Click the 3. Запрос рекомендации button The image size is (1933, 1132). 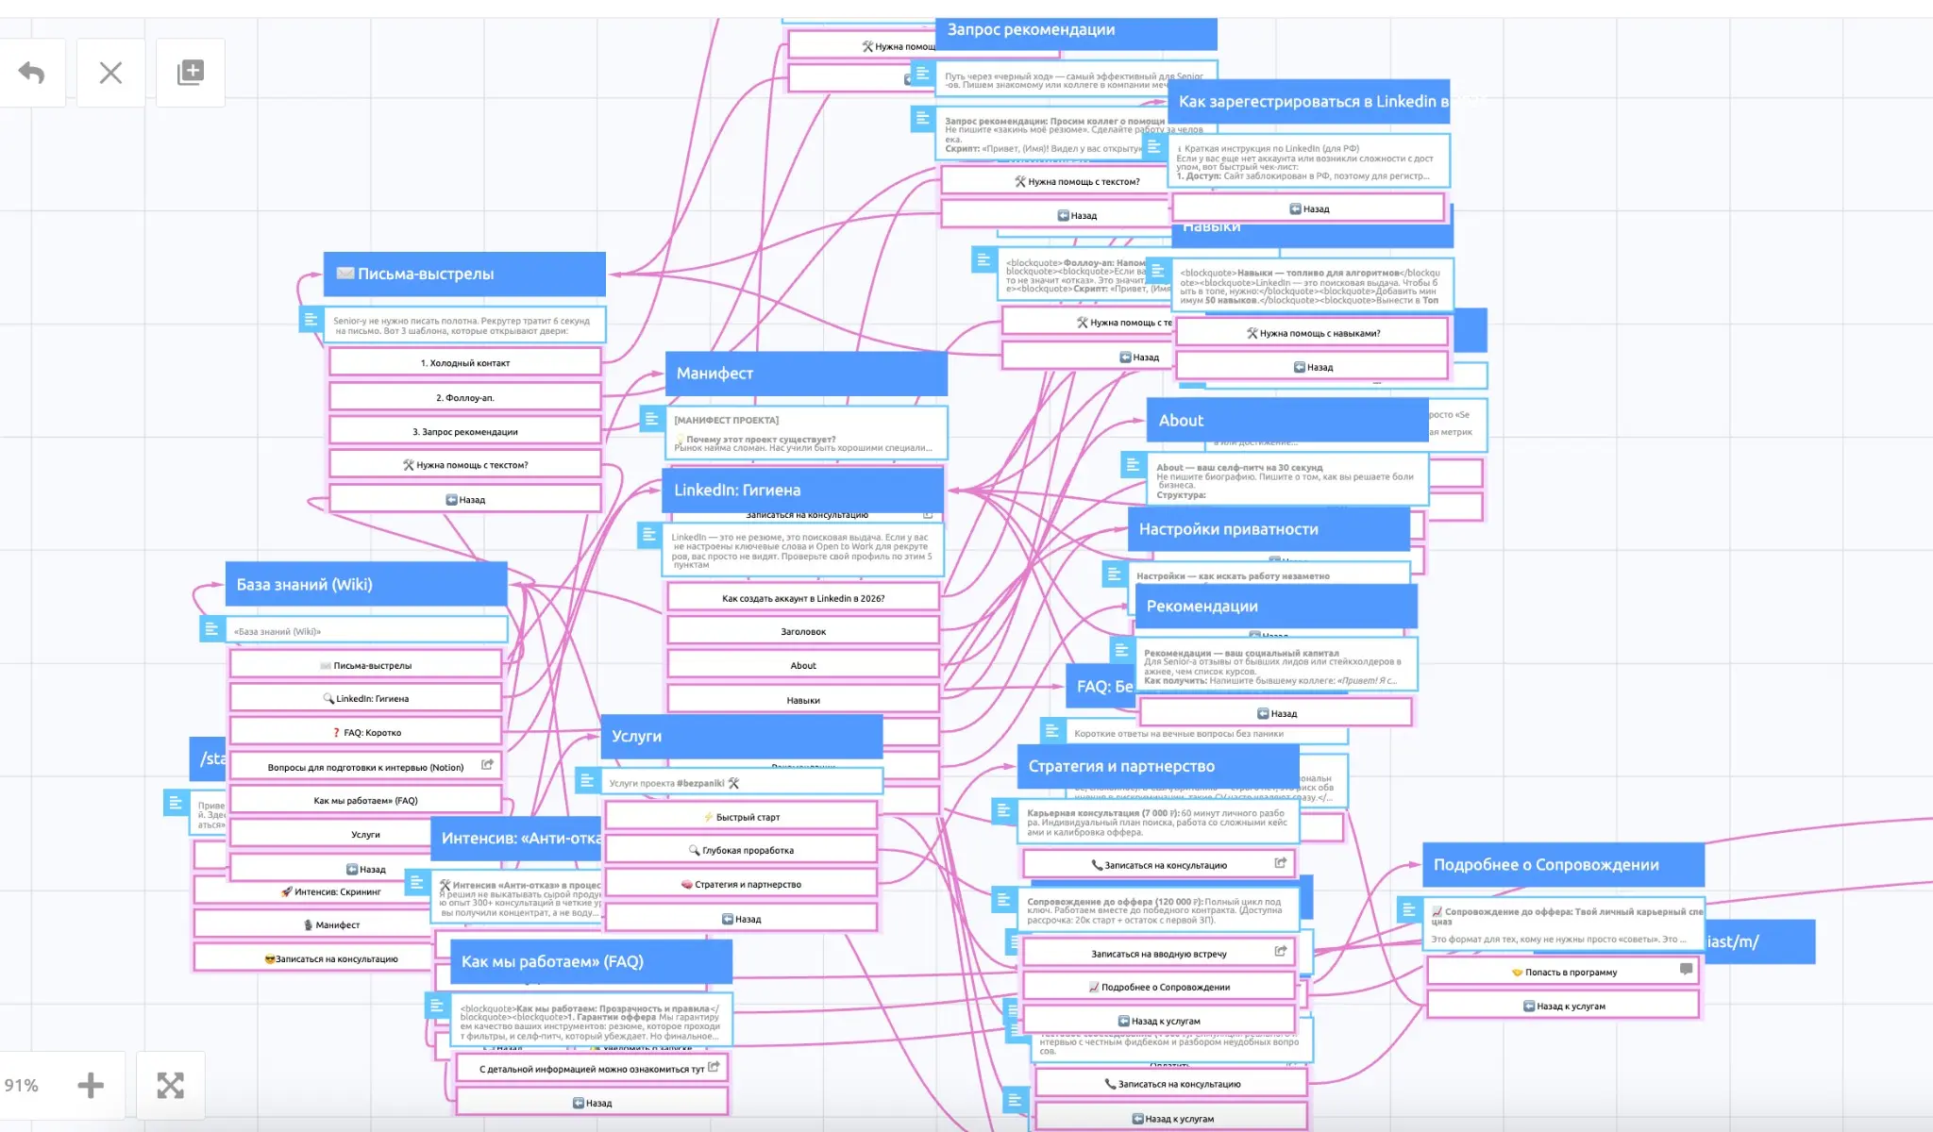click(465, 431)
